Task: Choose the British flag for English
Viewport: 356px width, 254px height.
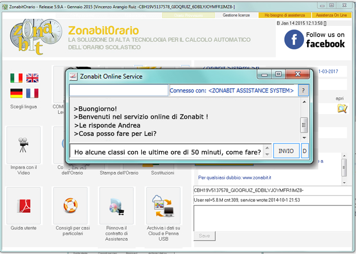Action: pos(32,78)
